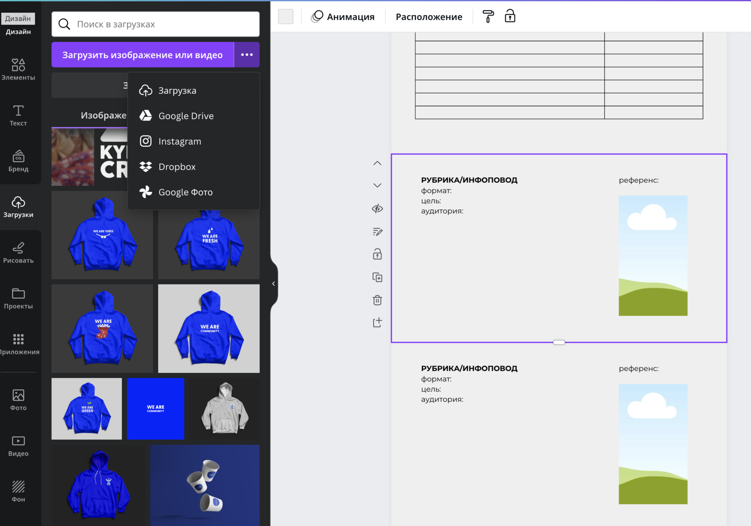Toggle hide page eye icon

click(377, 209)
